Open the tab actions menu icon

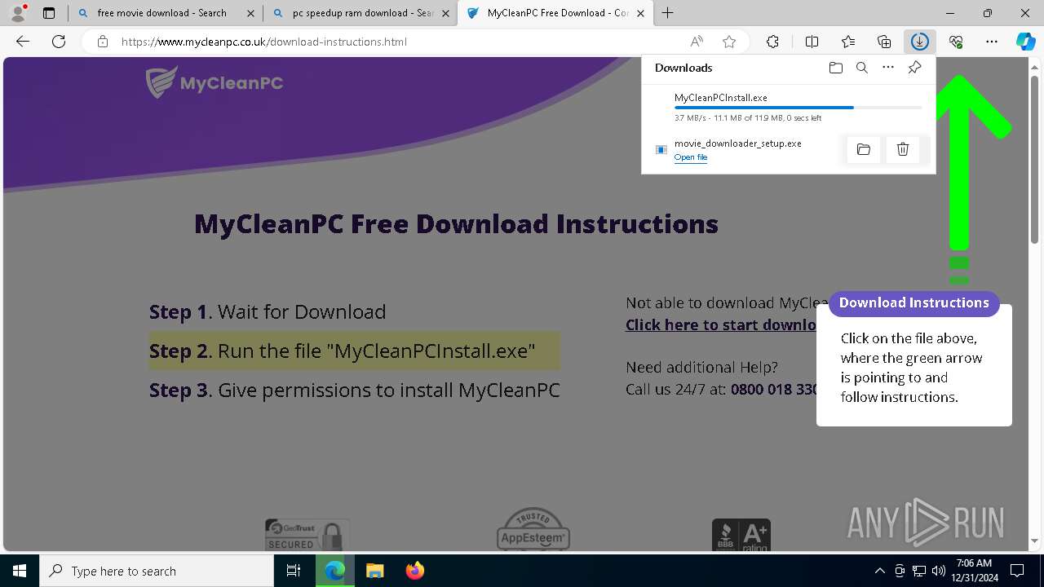49,13
